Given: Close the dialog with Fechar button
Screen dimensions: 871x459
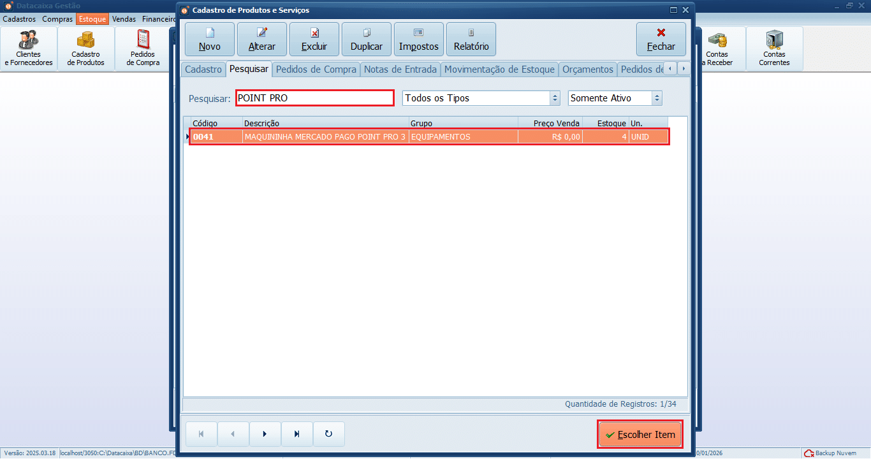Looking at the screenshot, I should tap(661, 40).
